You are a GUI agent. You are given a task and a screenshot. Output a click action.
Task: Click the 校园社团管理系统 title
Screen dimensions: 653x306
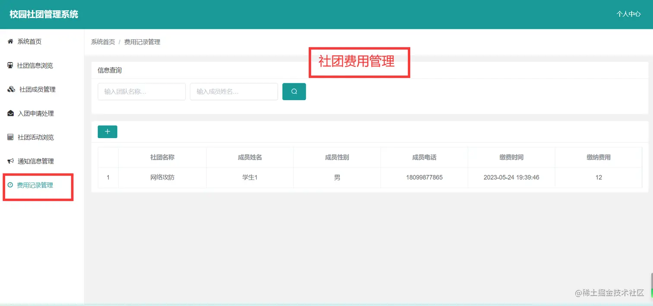44,14
